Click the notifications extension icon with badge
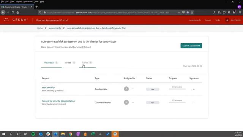 click(x=234, y=12)
